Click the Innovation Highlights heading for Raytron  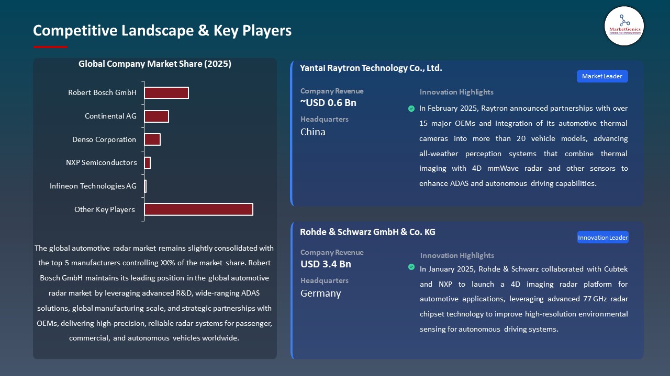(x=456, y=92)
